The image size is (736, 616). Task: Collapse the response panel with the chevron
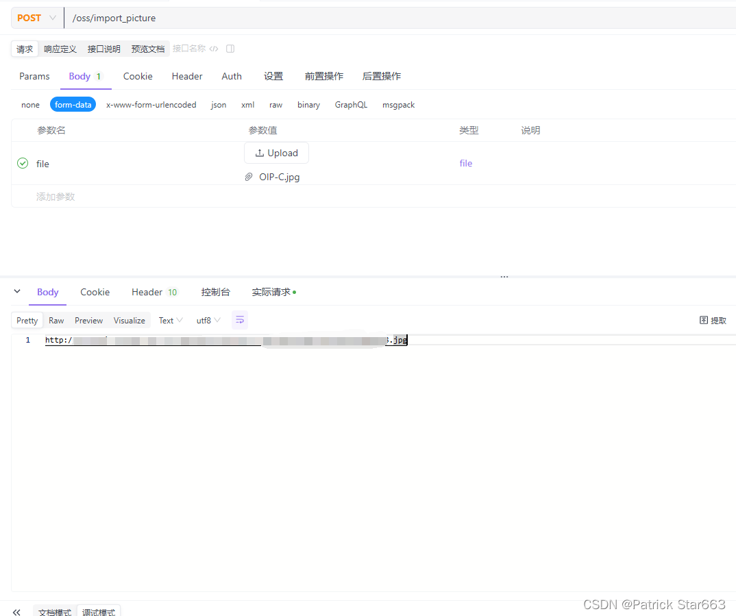pos(17,291)
